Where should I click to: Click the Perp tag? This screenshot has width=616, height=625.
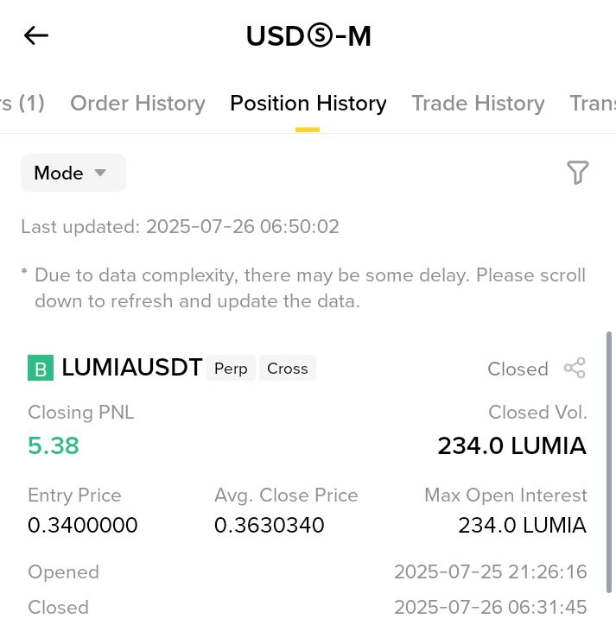click(231, 368)
